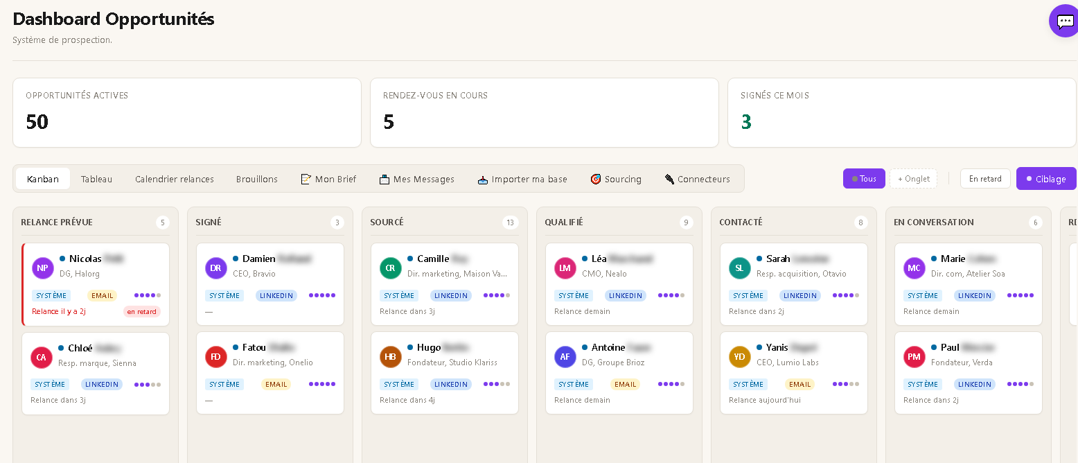This screenshot has width=1078, height=463.
Task: Click 'Relance aujourd'hui' on Yanis card
Action: click(765, 400)
